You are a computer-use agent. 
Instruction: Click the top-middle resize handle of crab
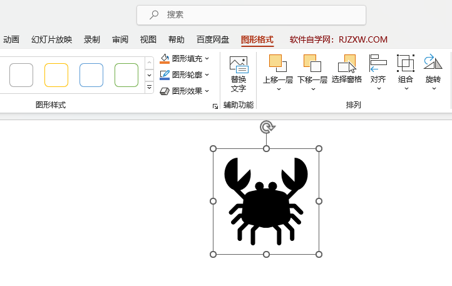click(x=266, y=148)
